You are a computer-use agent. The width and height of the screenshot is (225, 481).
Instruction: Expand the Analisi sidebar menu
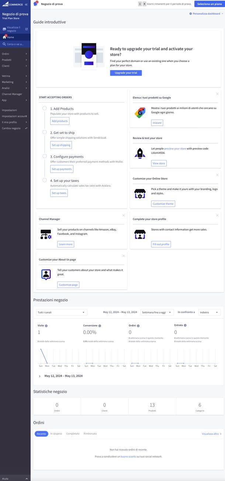coord(15,88)
